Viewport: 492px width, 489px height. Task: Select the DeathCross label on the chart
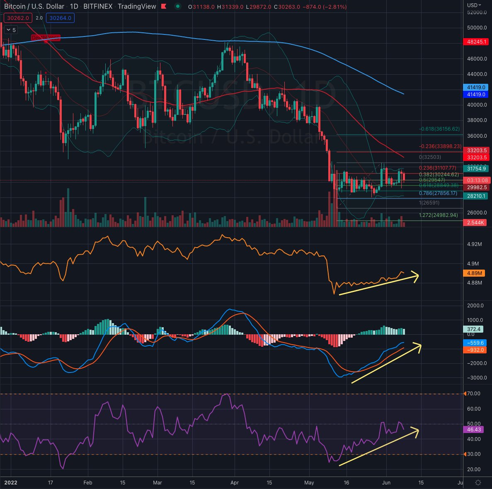click(x=46, y=37)
